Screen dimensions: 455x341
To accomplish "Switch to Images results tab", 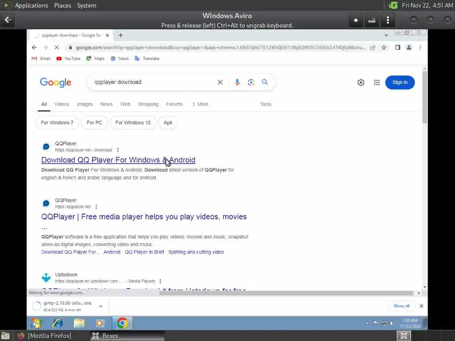I will pyautogui.click(x=85, y=104).
